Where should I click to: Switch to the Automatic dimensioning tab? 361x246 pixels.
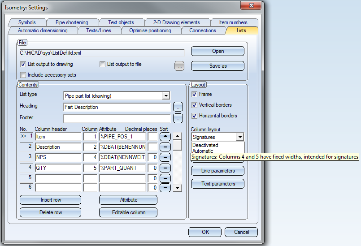(43, 30)
